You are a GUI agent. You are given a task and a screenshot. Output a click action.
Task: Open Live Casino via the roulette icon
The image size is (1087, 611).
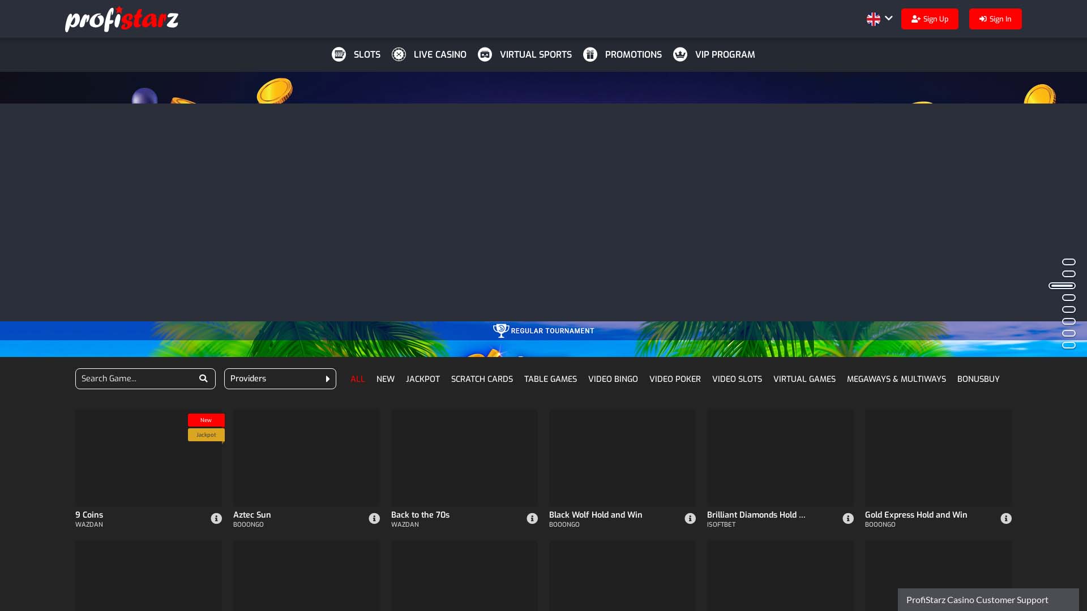(399, 54)
